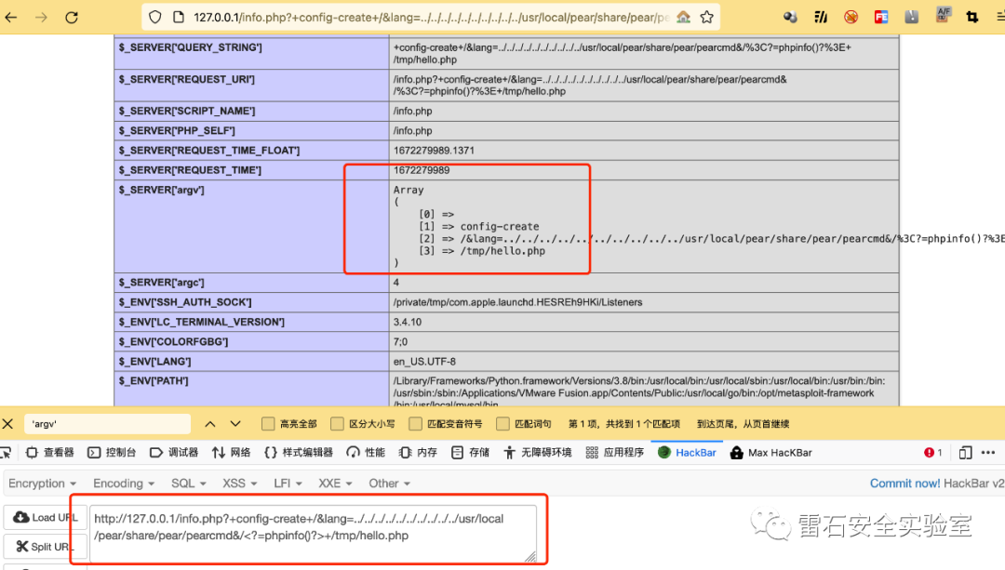Switch to 网络 Network tab
1005x570 pixels.
pyautogui.click(x=231, y=453)
